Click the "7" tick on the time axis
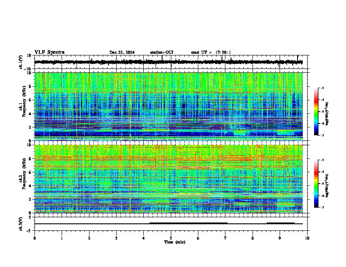 225,238
